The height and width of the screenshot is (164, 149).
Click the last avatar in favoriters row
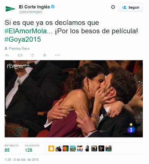(x=108, y=148)
